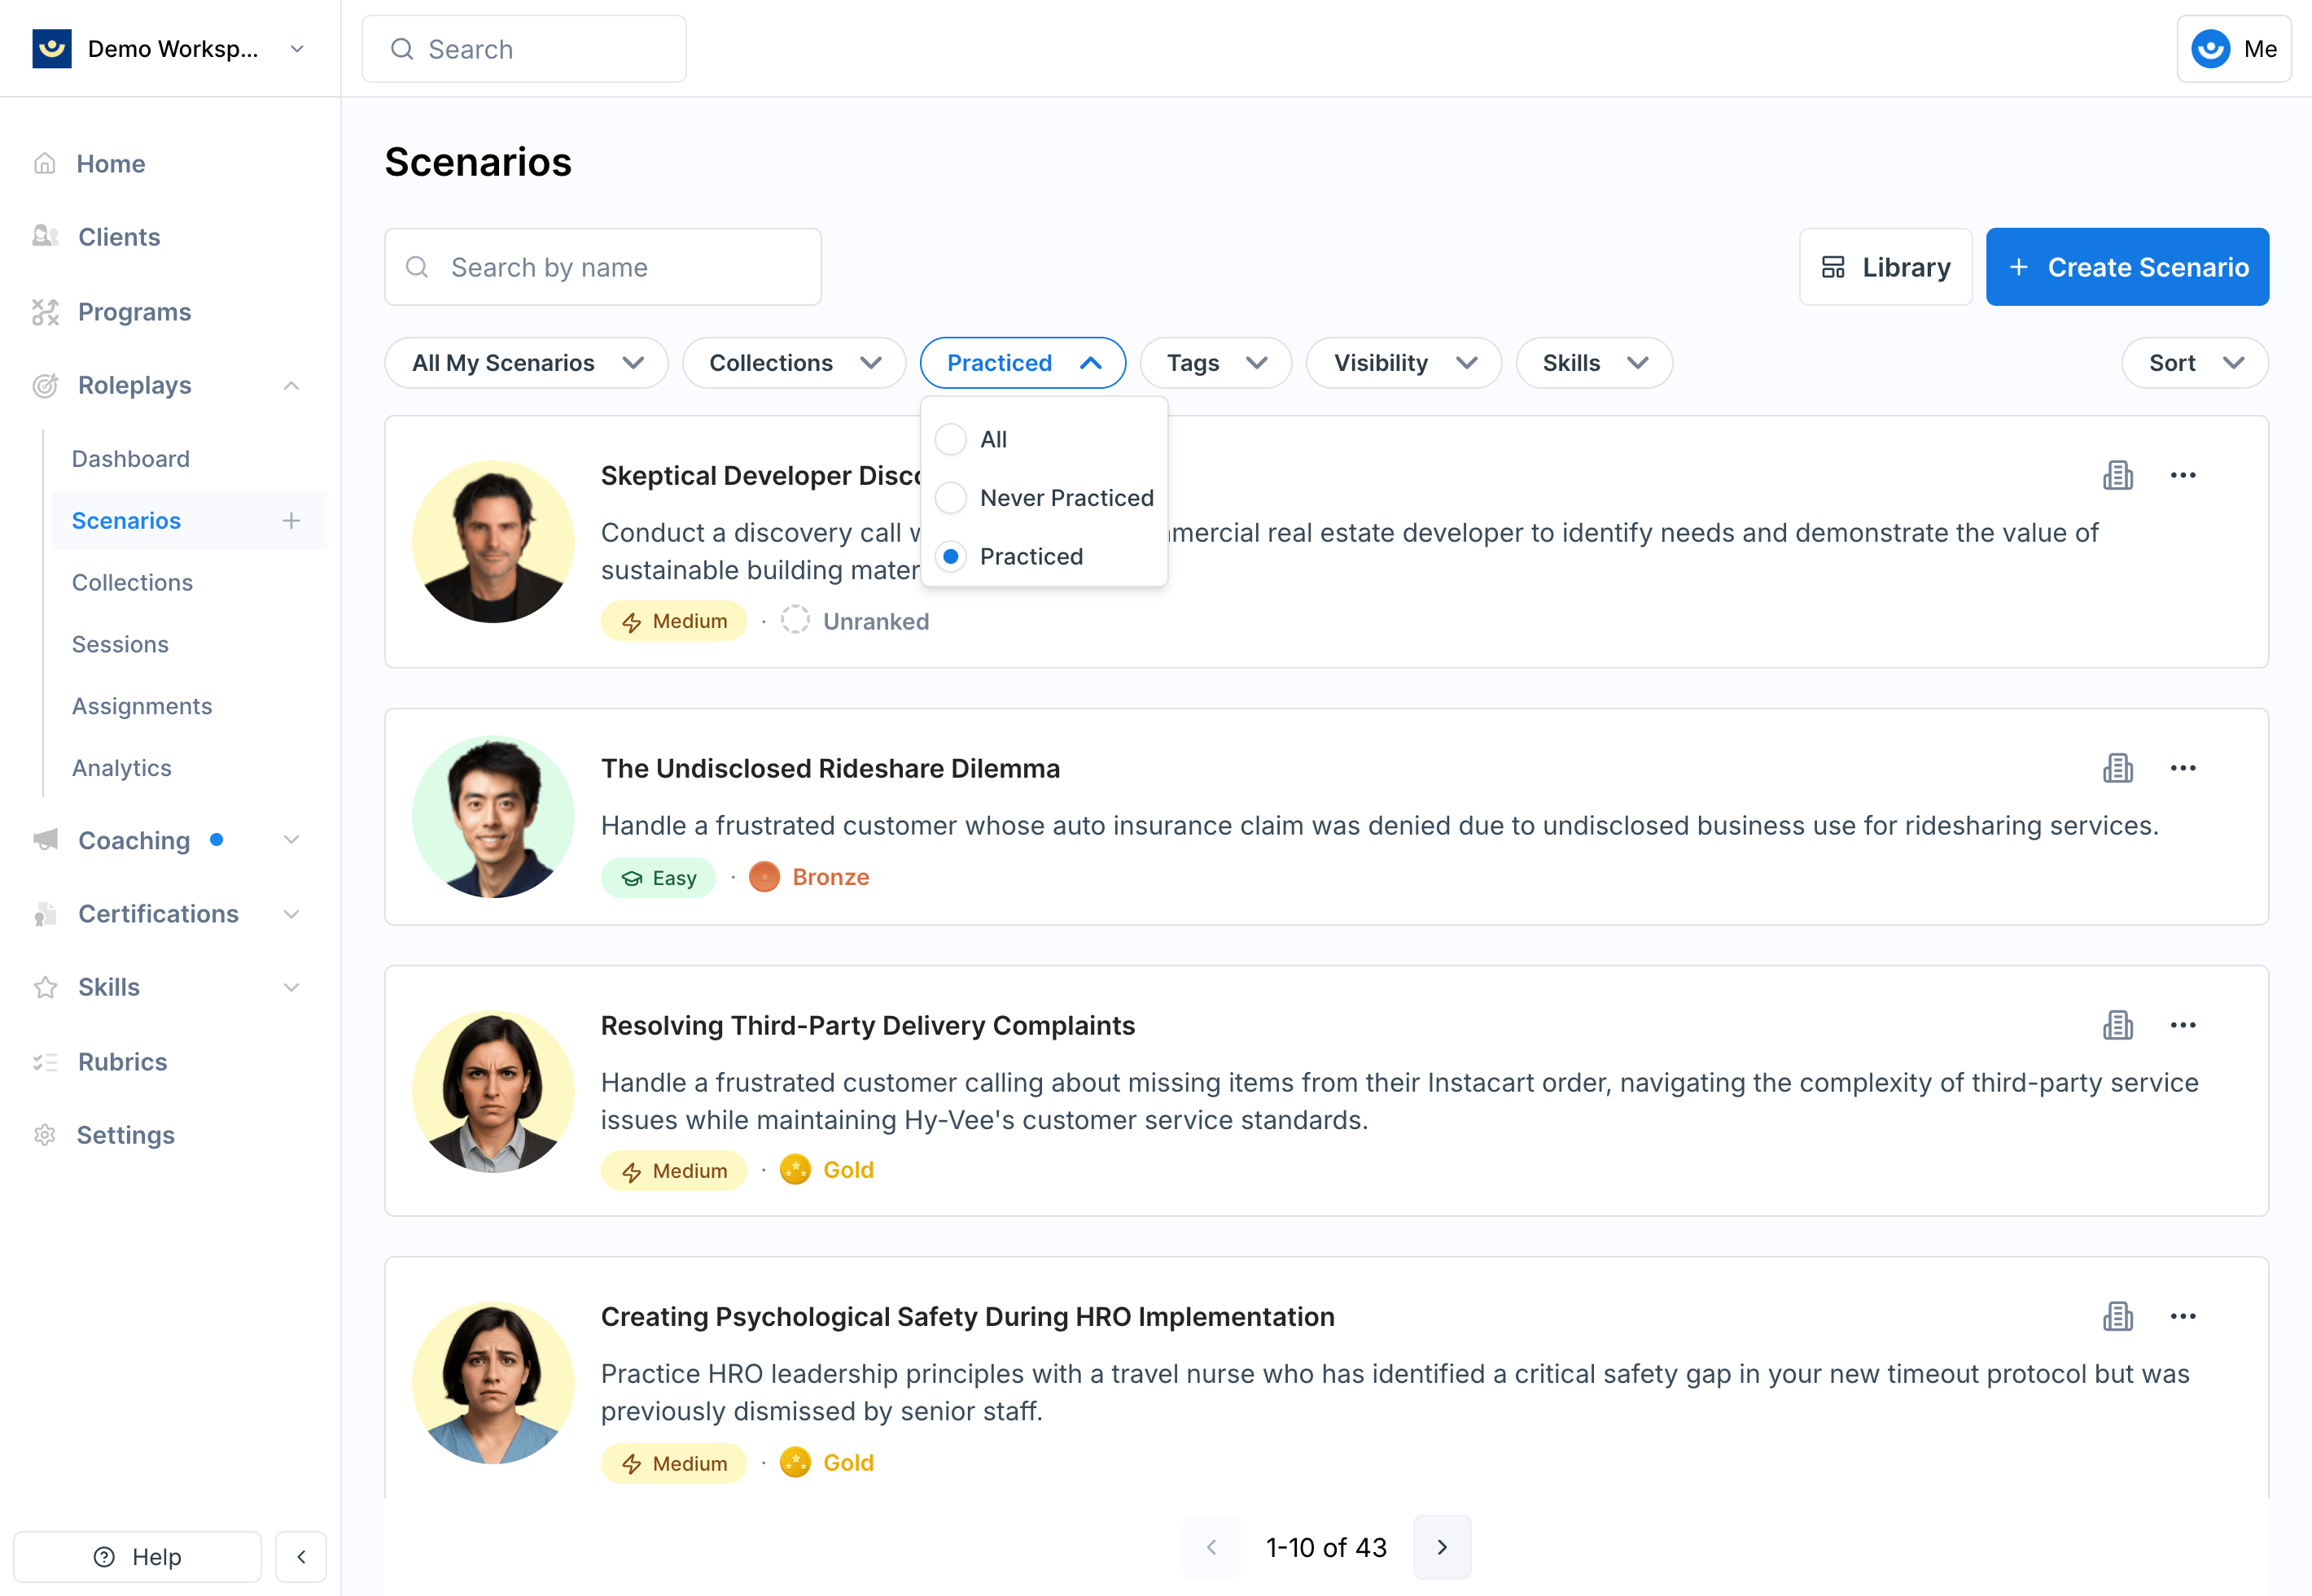Open the Roleplays Dashboard page

pos(131,459)
